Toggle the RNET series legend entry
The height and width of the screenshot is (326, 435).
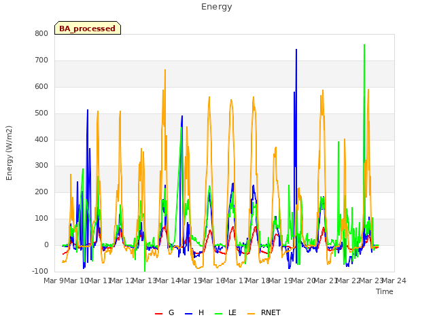(264, 312)
